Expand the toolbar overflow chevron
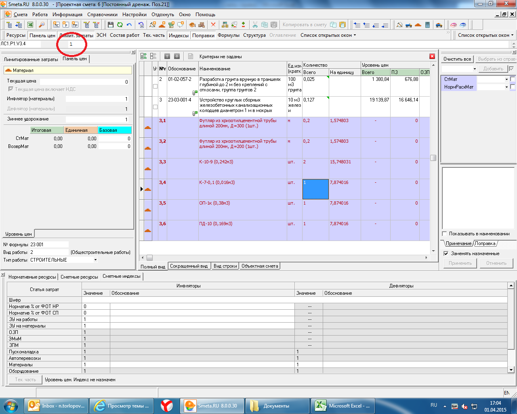Viewport: 517px width, 414px height. pyautogui.click(x=448, y=33)
